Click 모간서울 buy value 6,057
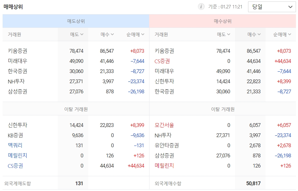The height and width of the screenshot is (191, 298). pyautogui.click(x=255, y=125)
